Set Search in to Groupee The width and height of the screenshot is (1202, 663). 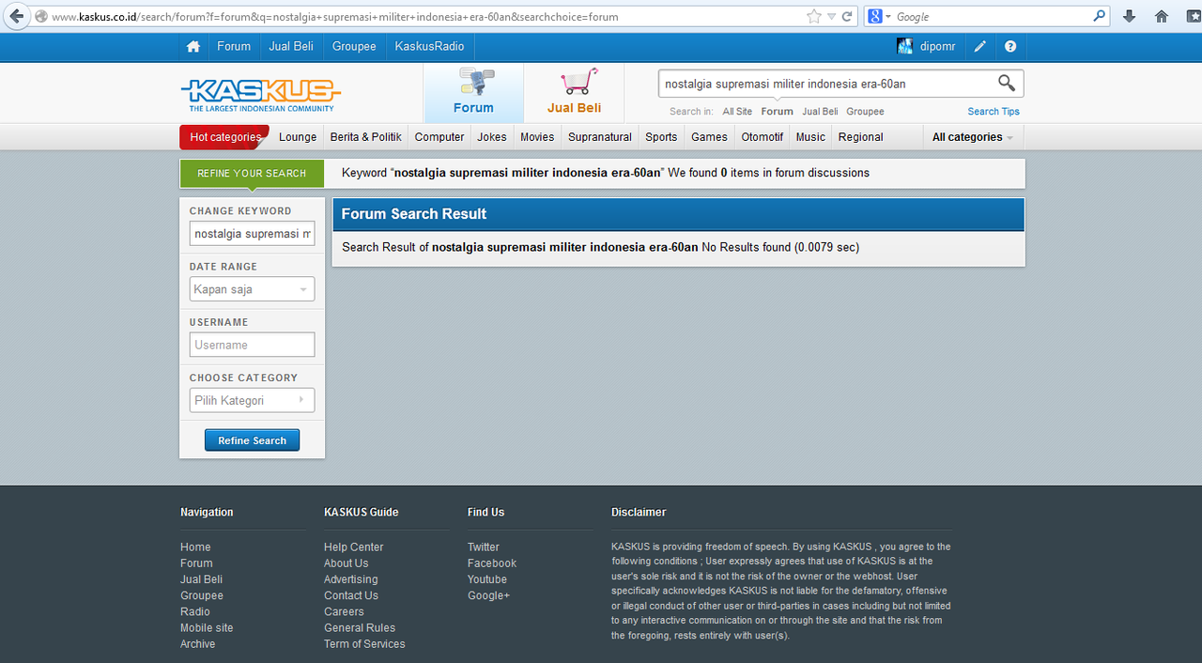[x=865, y=111]
